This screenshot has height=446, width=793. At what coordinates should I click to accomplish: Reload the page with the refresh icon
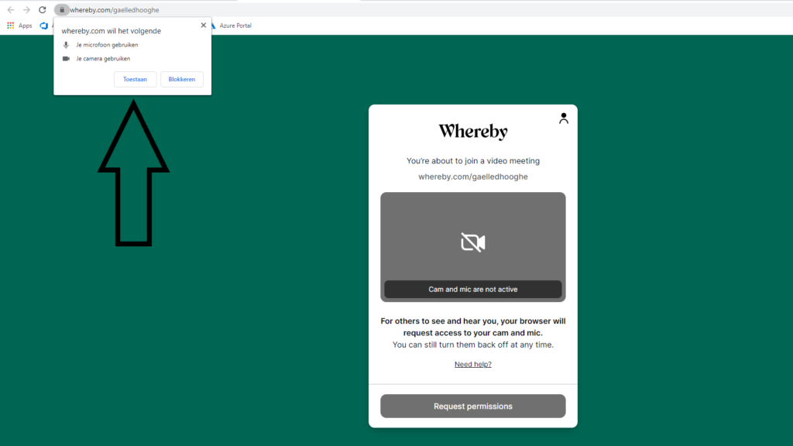[43, 9]
